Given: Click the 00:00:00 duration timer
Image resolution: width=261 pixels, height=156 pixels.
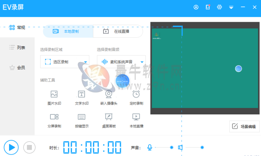Looking at the screenshot, I should (92, 147).
